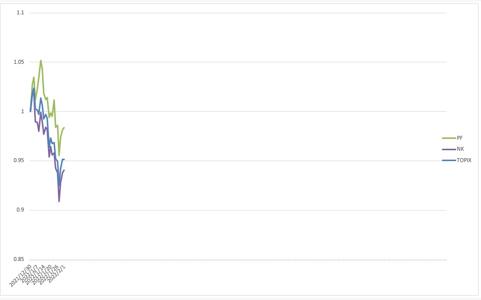481x300 pixels.
Task: Click the 0.9 value axis label
Action: click(20, 210)
